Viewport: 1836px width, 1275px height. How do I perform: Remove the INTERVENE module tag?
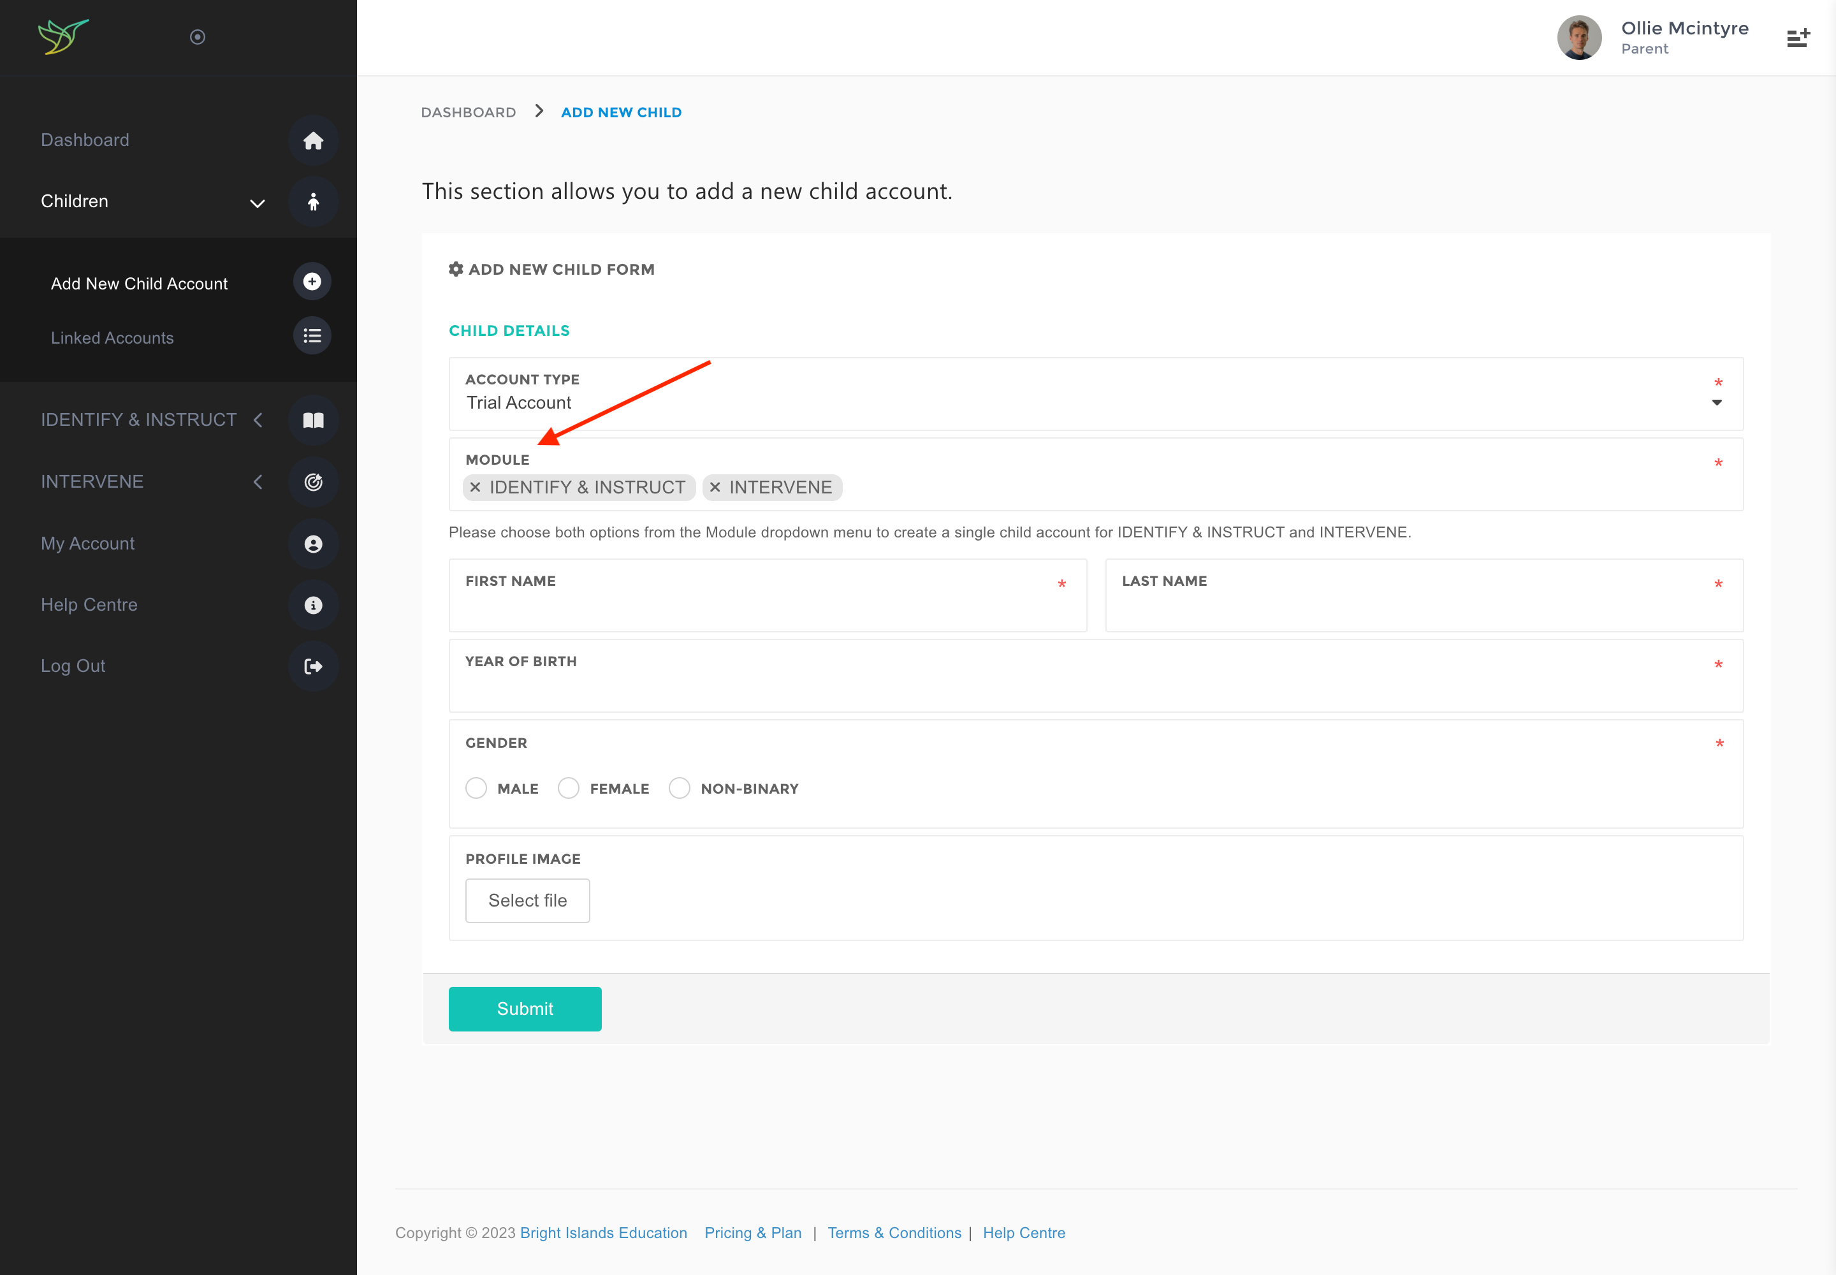pos(715,487)
